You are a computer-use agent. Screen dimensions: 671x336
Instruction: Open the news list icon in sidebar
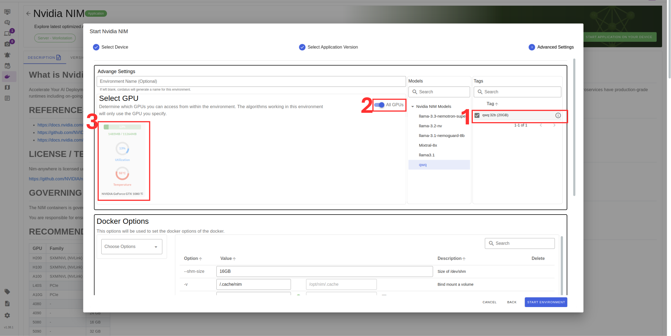pos(7,98)
